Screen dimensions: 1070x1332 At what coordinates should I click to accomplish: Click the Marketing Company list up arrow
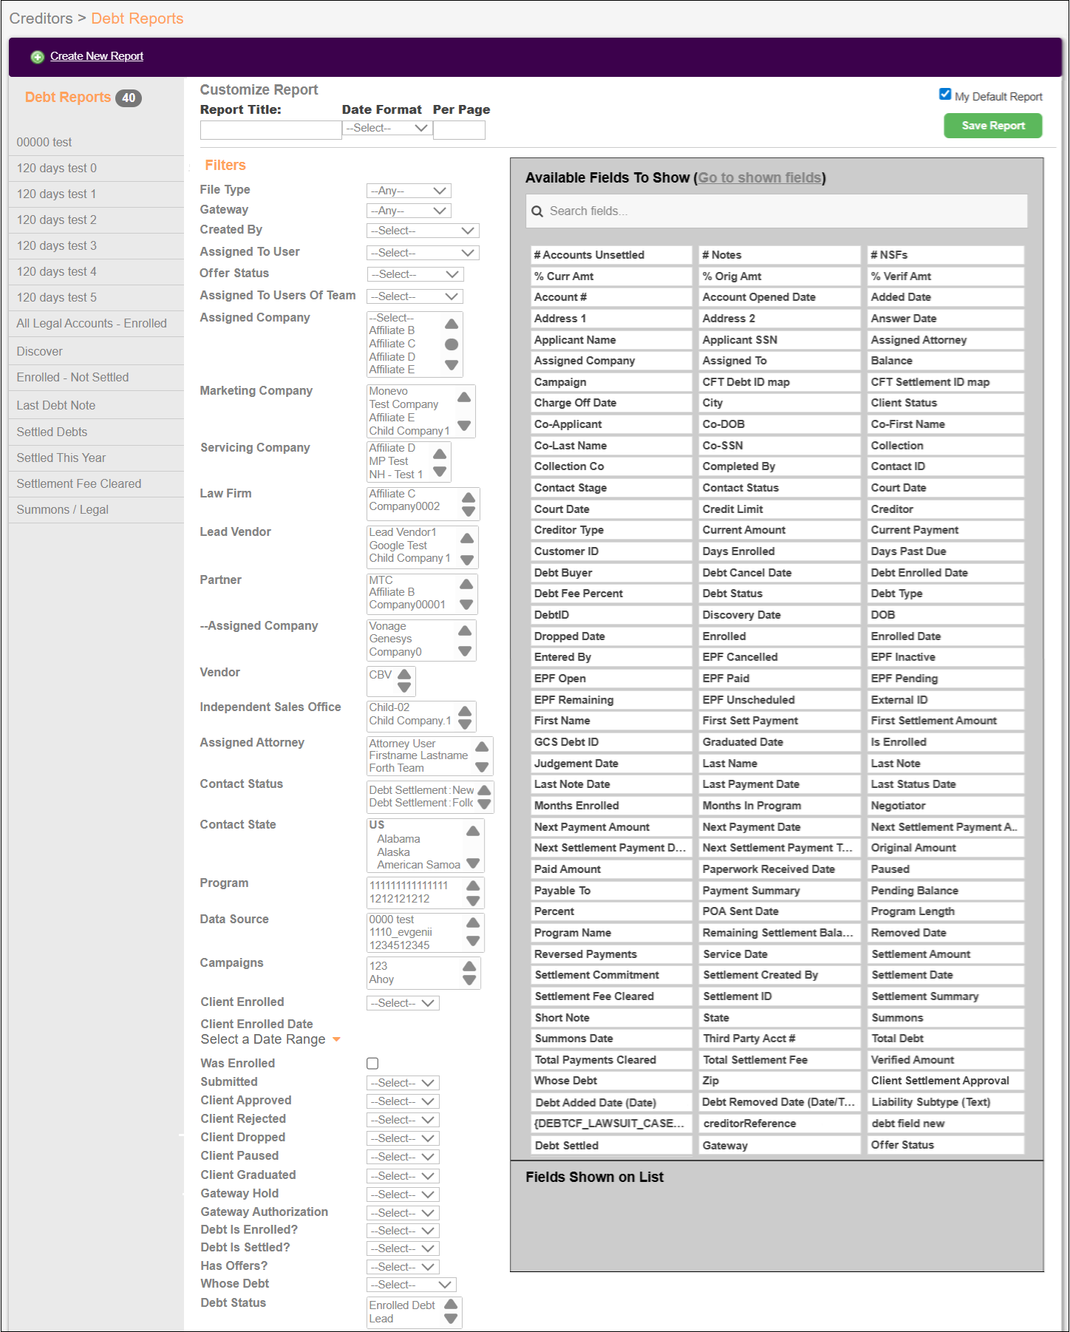(x=464, y=397)
